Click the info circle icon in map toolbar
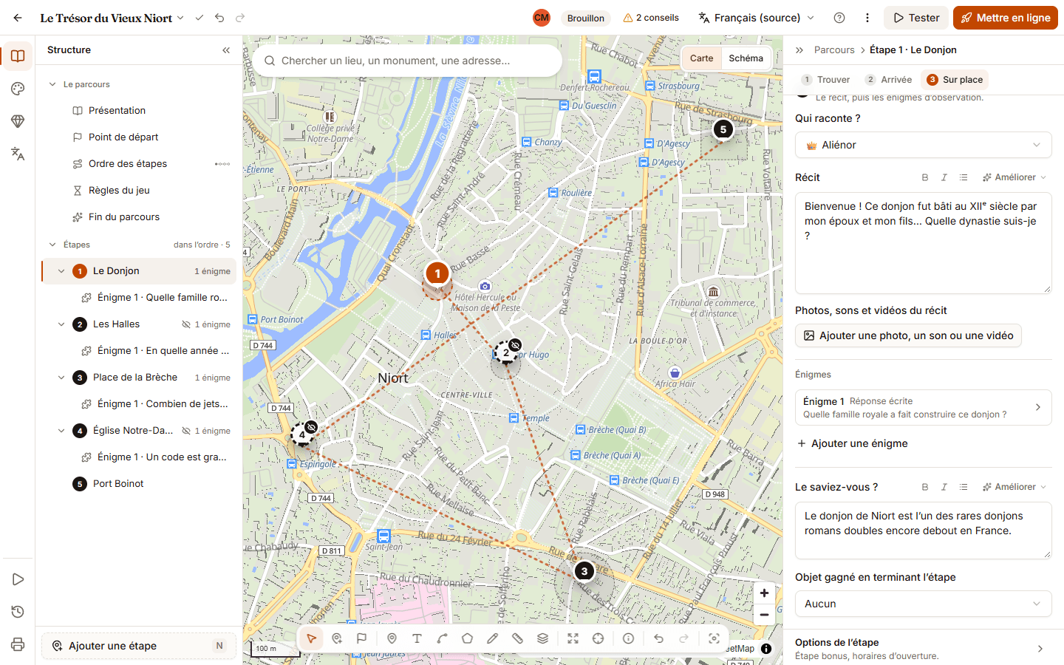 pyautogui.click(x=628, y=638)
